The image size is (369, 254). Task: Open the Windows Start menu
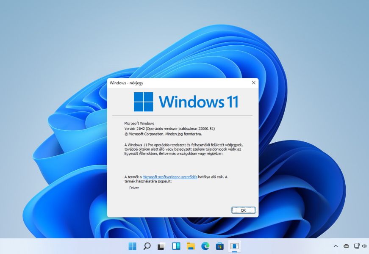click(133, 246)
